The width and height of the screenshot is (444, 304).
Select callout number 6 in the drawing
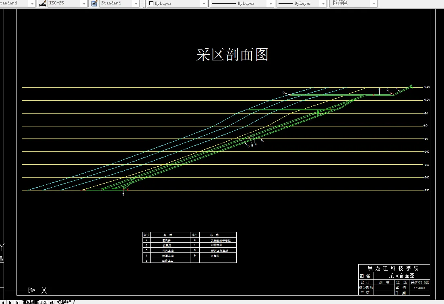[283, 92]
